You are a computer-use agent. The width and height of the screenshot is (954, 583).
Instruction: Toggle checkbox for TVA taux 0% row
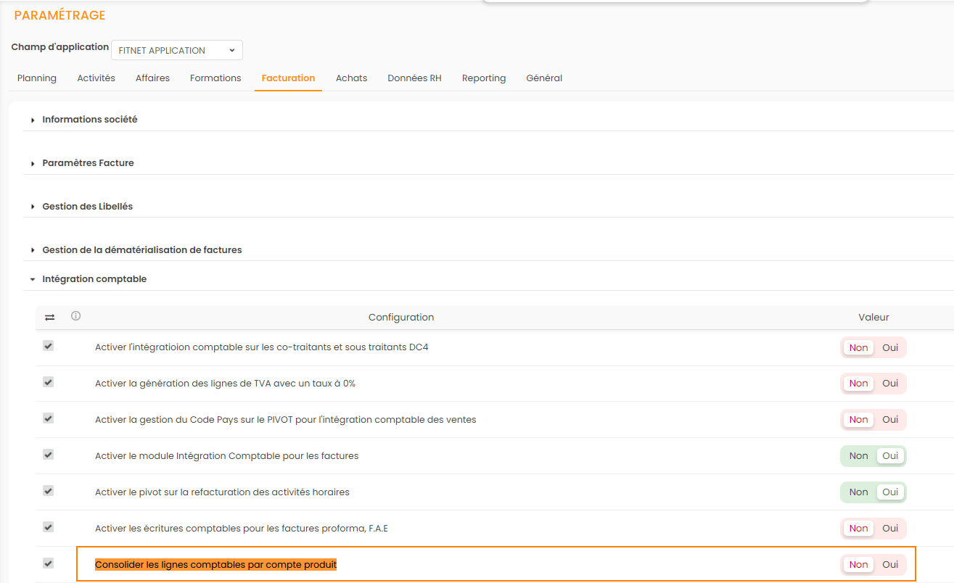click(49, 382)
